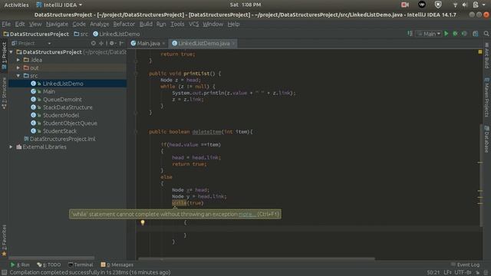Open the Maven Projects side panel
The image size is (491, 276).
click(486, 97)
